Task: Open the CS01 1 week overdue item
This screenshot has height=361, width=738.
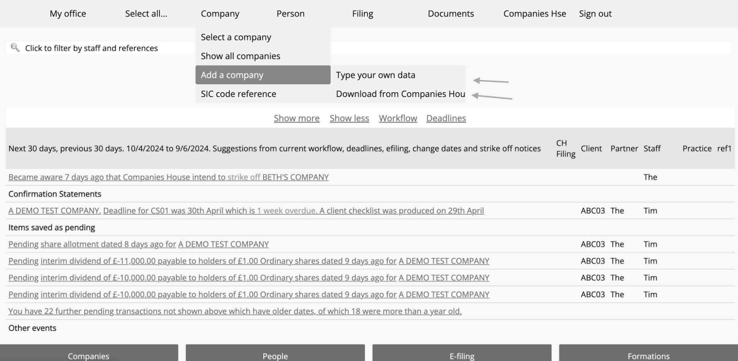Action: point(246,211)
